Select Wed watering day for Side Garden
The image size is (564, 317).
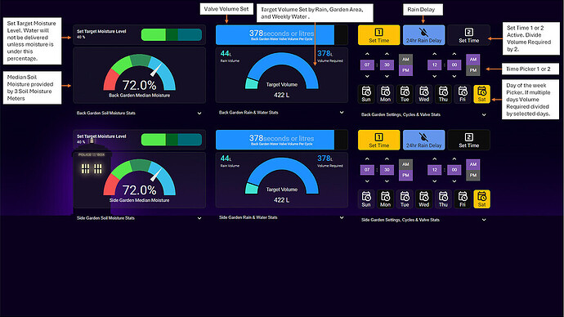click(x=423, y=199)
